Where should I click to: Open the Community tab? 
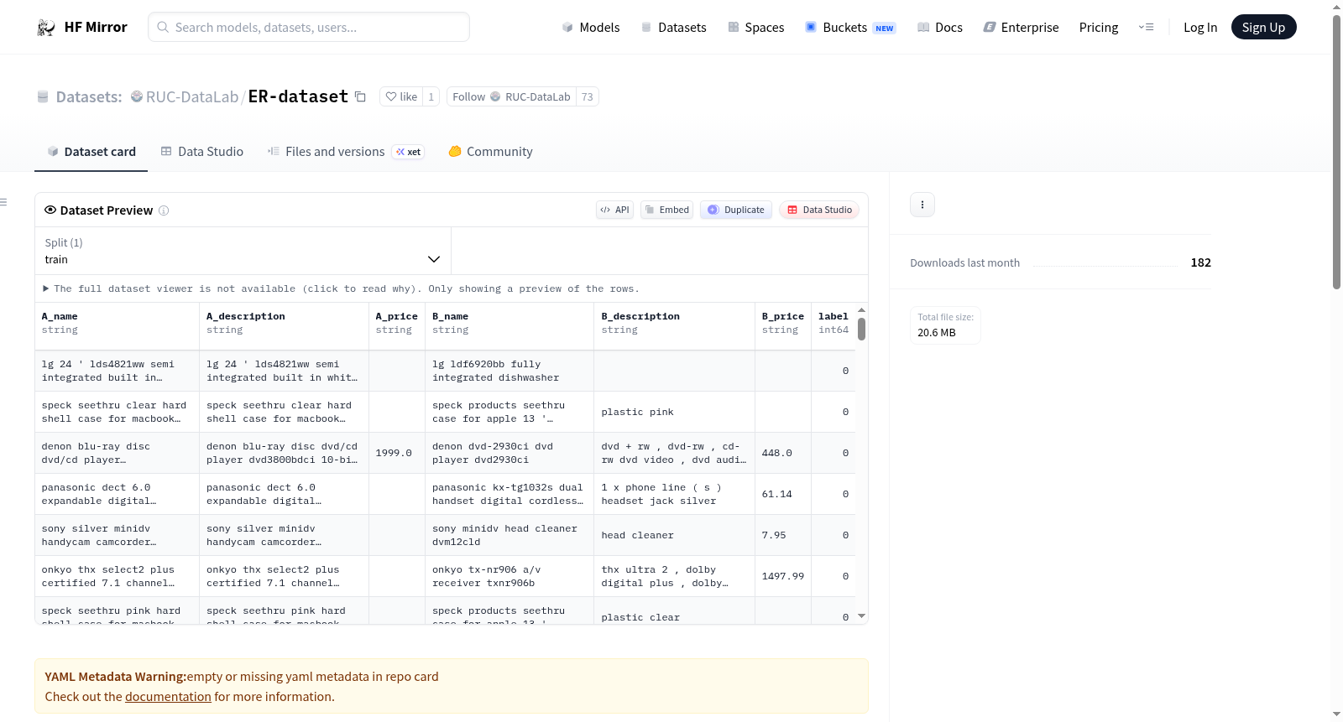[x=490, y=152]
